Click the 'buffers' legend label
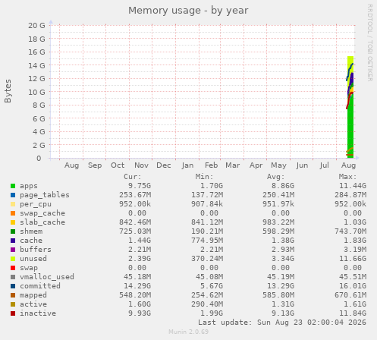This screenshot has width=377, height=340. click(x=36, y=250)
